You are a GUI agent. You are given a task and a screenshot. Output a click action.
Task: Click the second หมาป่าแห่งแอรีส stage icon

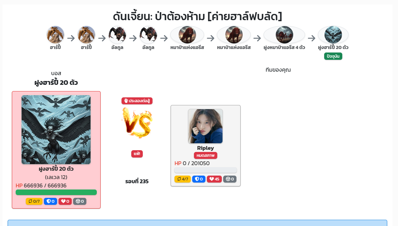(234, 35)
